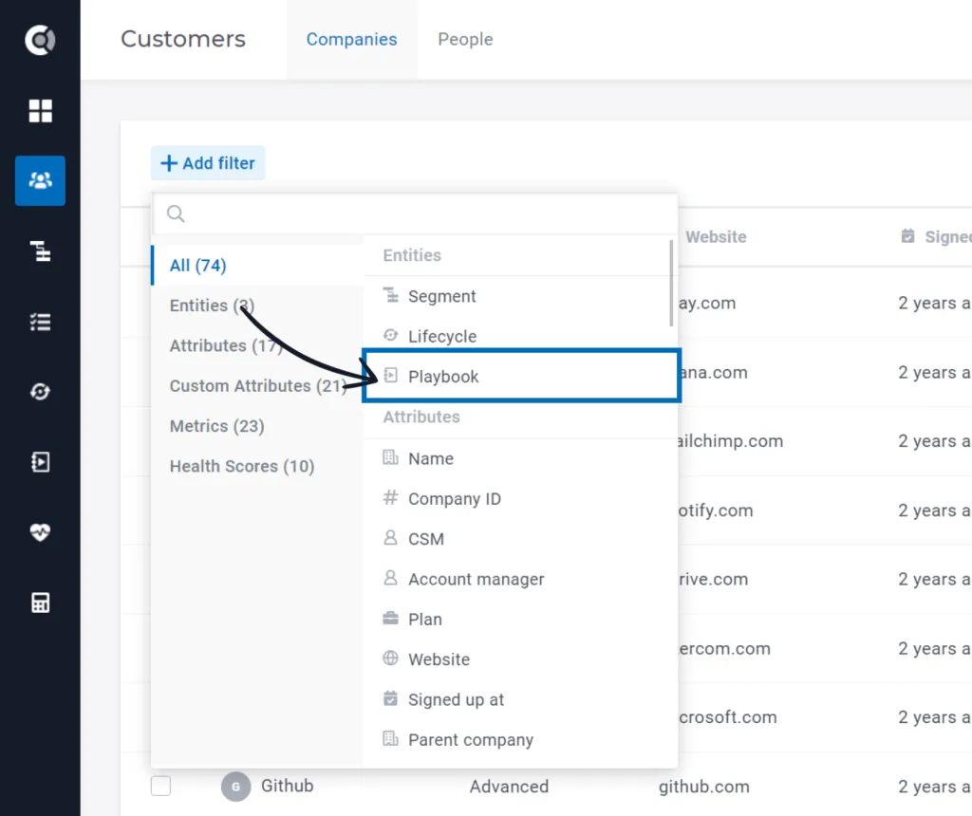Select the All (74) filter category
This screenshot has height=816, width=972.
pyautogui.click(x=257, y=265)
